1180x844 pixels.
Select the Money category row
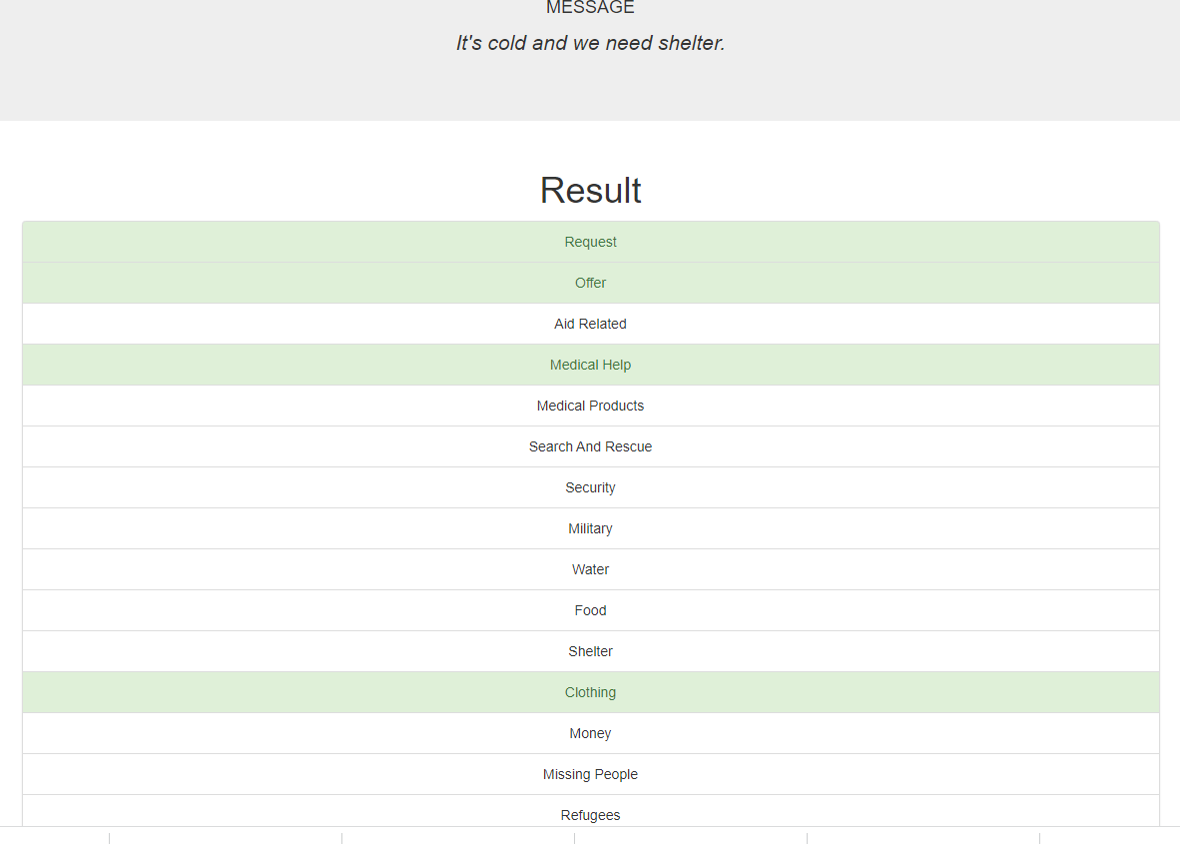click(590, 733)
